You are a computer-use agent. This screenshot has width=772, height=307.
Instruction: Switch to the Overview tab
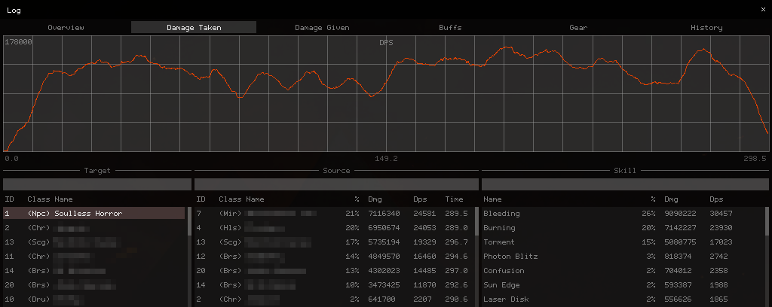point(66,28)
